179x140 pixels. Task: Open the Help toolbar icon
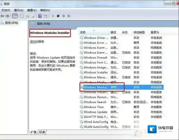click(40, 16)
